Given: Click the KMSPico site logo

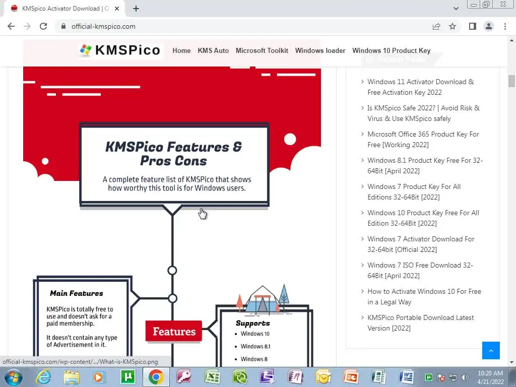Looking at the screenshot, I should click(120, 50).
